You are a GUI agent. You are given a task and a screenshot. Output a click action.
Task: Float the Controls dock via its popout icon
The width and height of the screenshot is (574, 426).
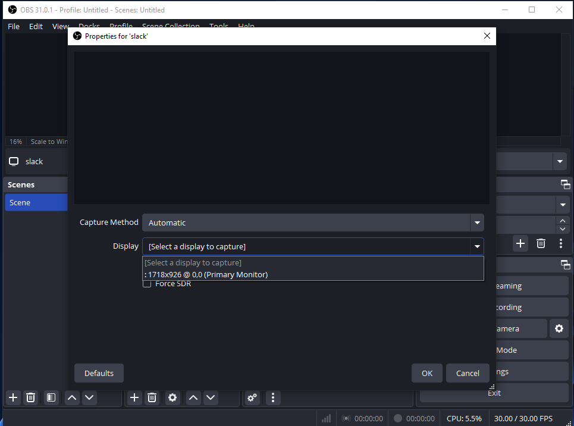coord(565,265)
